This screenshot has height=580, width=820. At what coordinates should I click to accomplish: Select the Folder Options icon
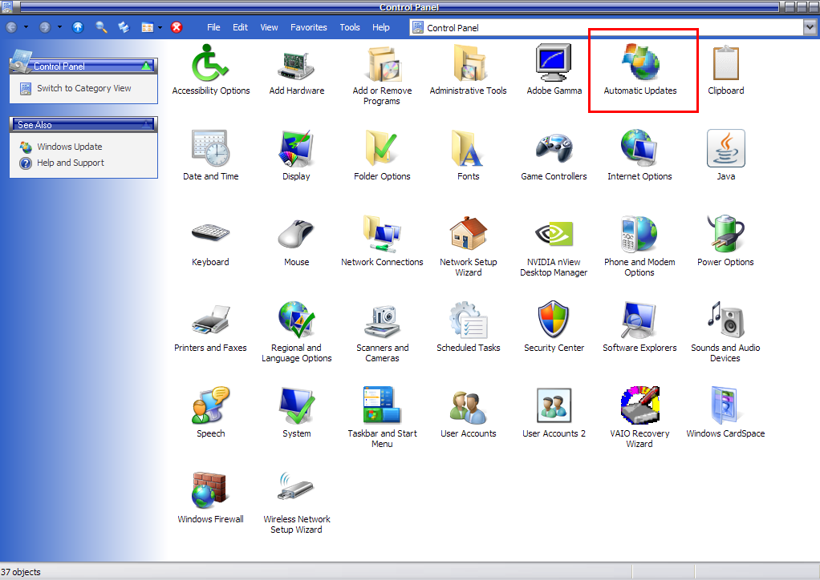(382, 148)
